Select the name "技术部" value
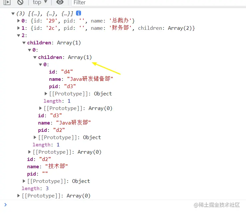Screen dimensions: 246x214 (x=56, y=166)
